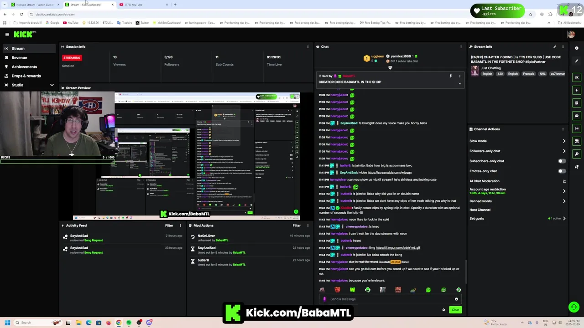Open the i.imgur.com link in chat
584x328 pixels.
pos(398,248)
